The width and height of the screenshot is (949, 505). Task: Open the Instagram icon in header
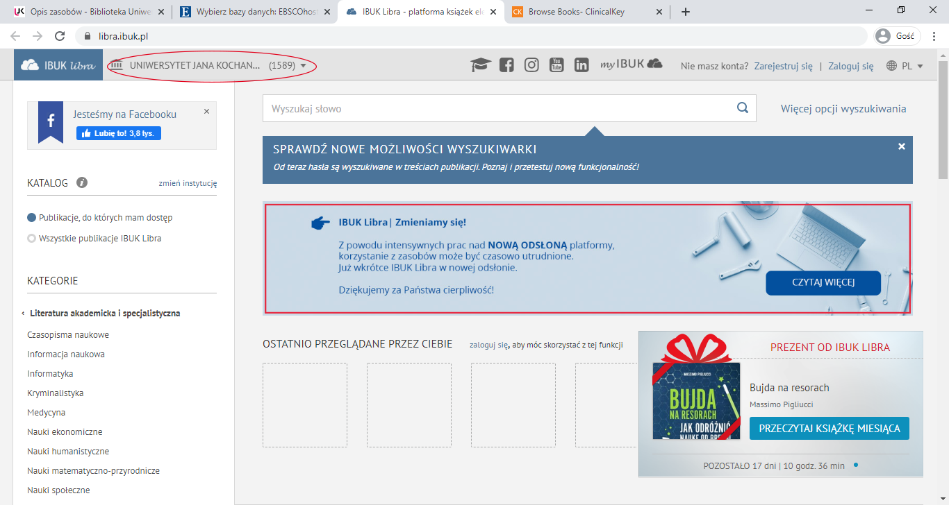tap(531, 65)
